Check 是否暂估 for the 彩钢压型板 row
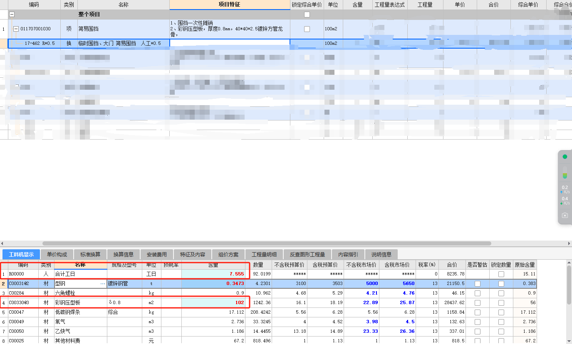This screenshot has height=344, width=572. pos(477,303)
